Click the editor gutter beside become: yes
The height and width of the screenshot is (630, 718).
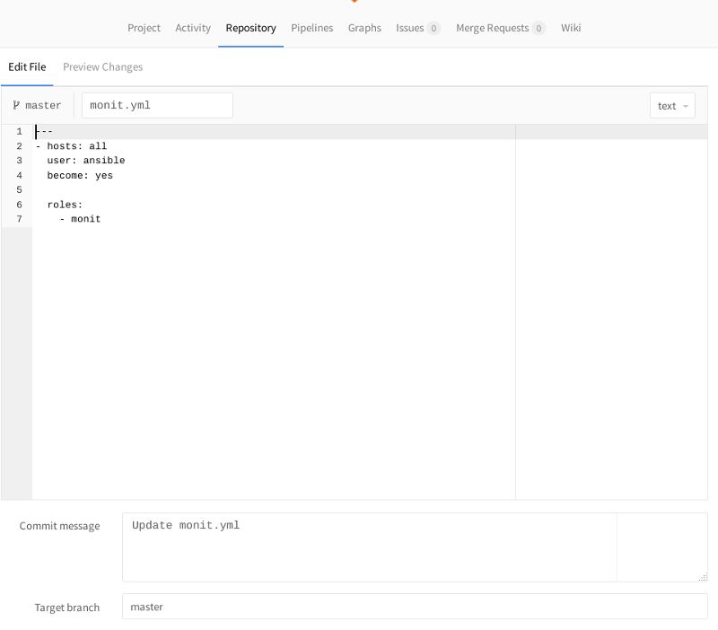[x=19, y=175]
